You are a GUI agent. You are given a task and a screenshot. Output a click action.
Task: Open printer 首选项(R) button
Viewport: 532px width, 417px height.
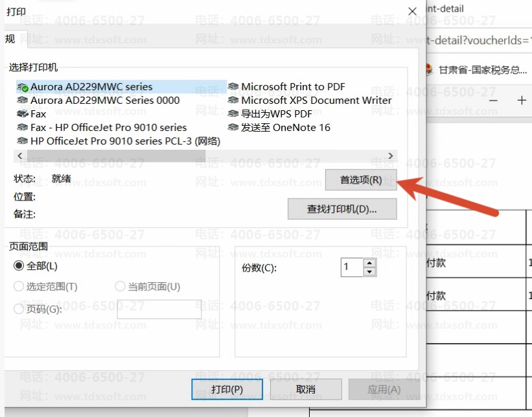tap(361, 180)
